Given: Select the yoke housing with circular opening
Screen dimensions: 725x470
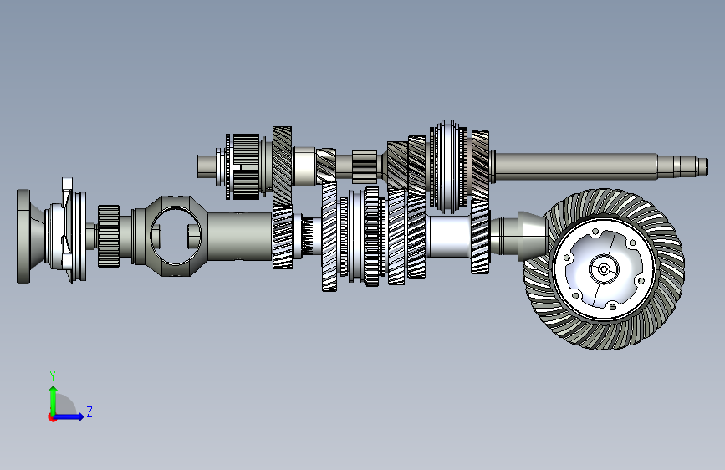Looking at the screenshot, I should 175,236.
